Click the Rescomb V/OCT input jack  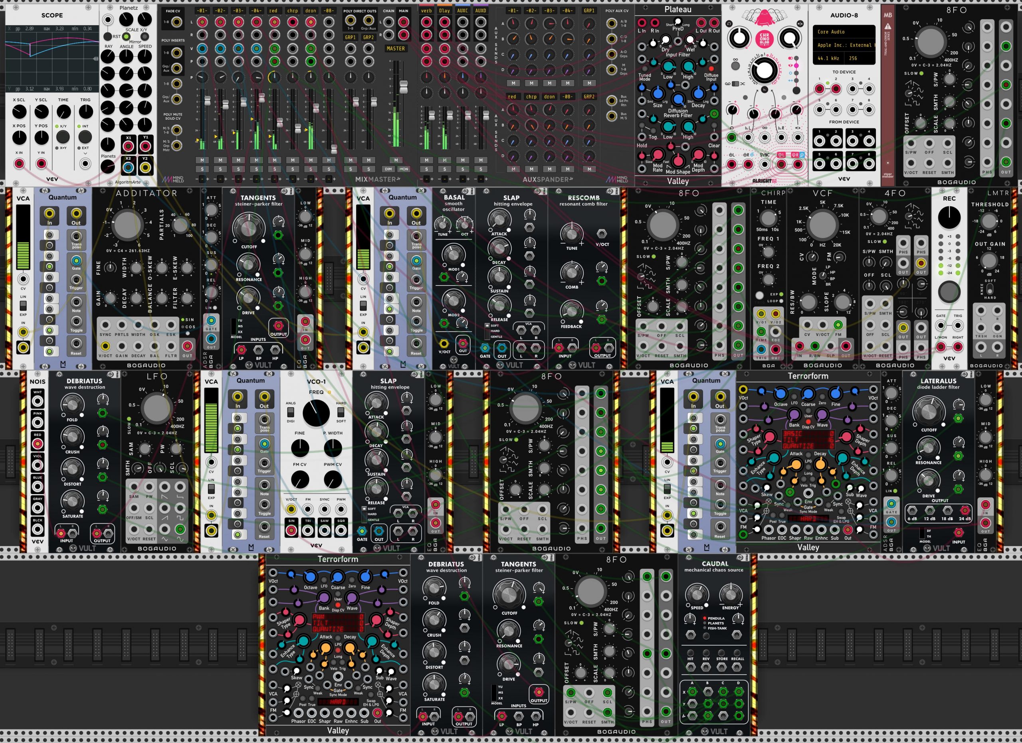(602, 234)
